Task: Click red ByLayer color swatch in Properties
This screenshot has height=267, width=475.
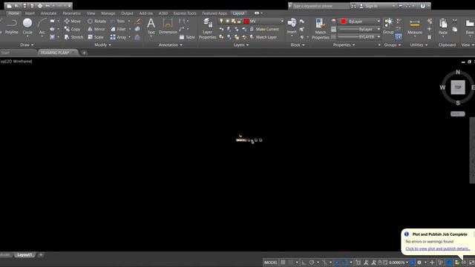Action: (343, 22)
